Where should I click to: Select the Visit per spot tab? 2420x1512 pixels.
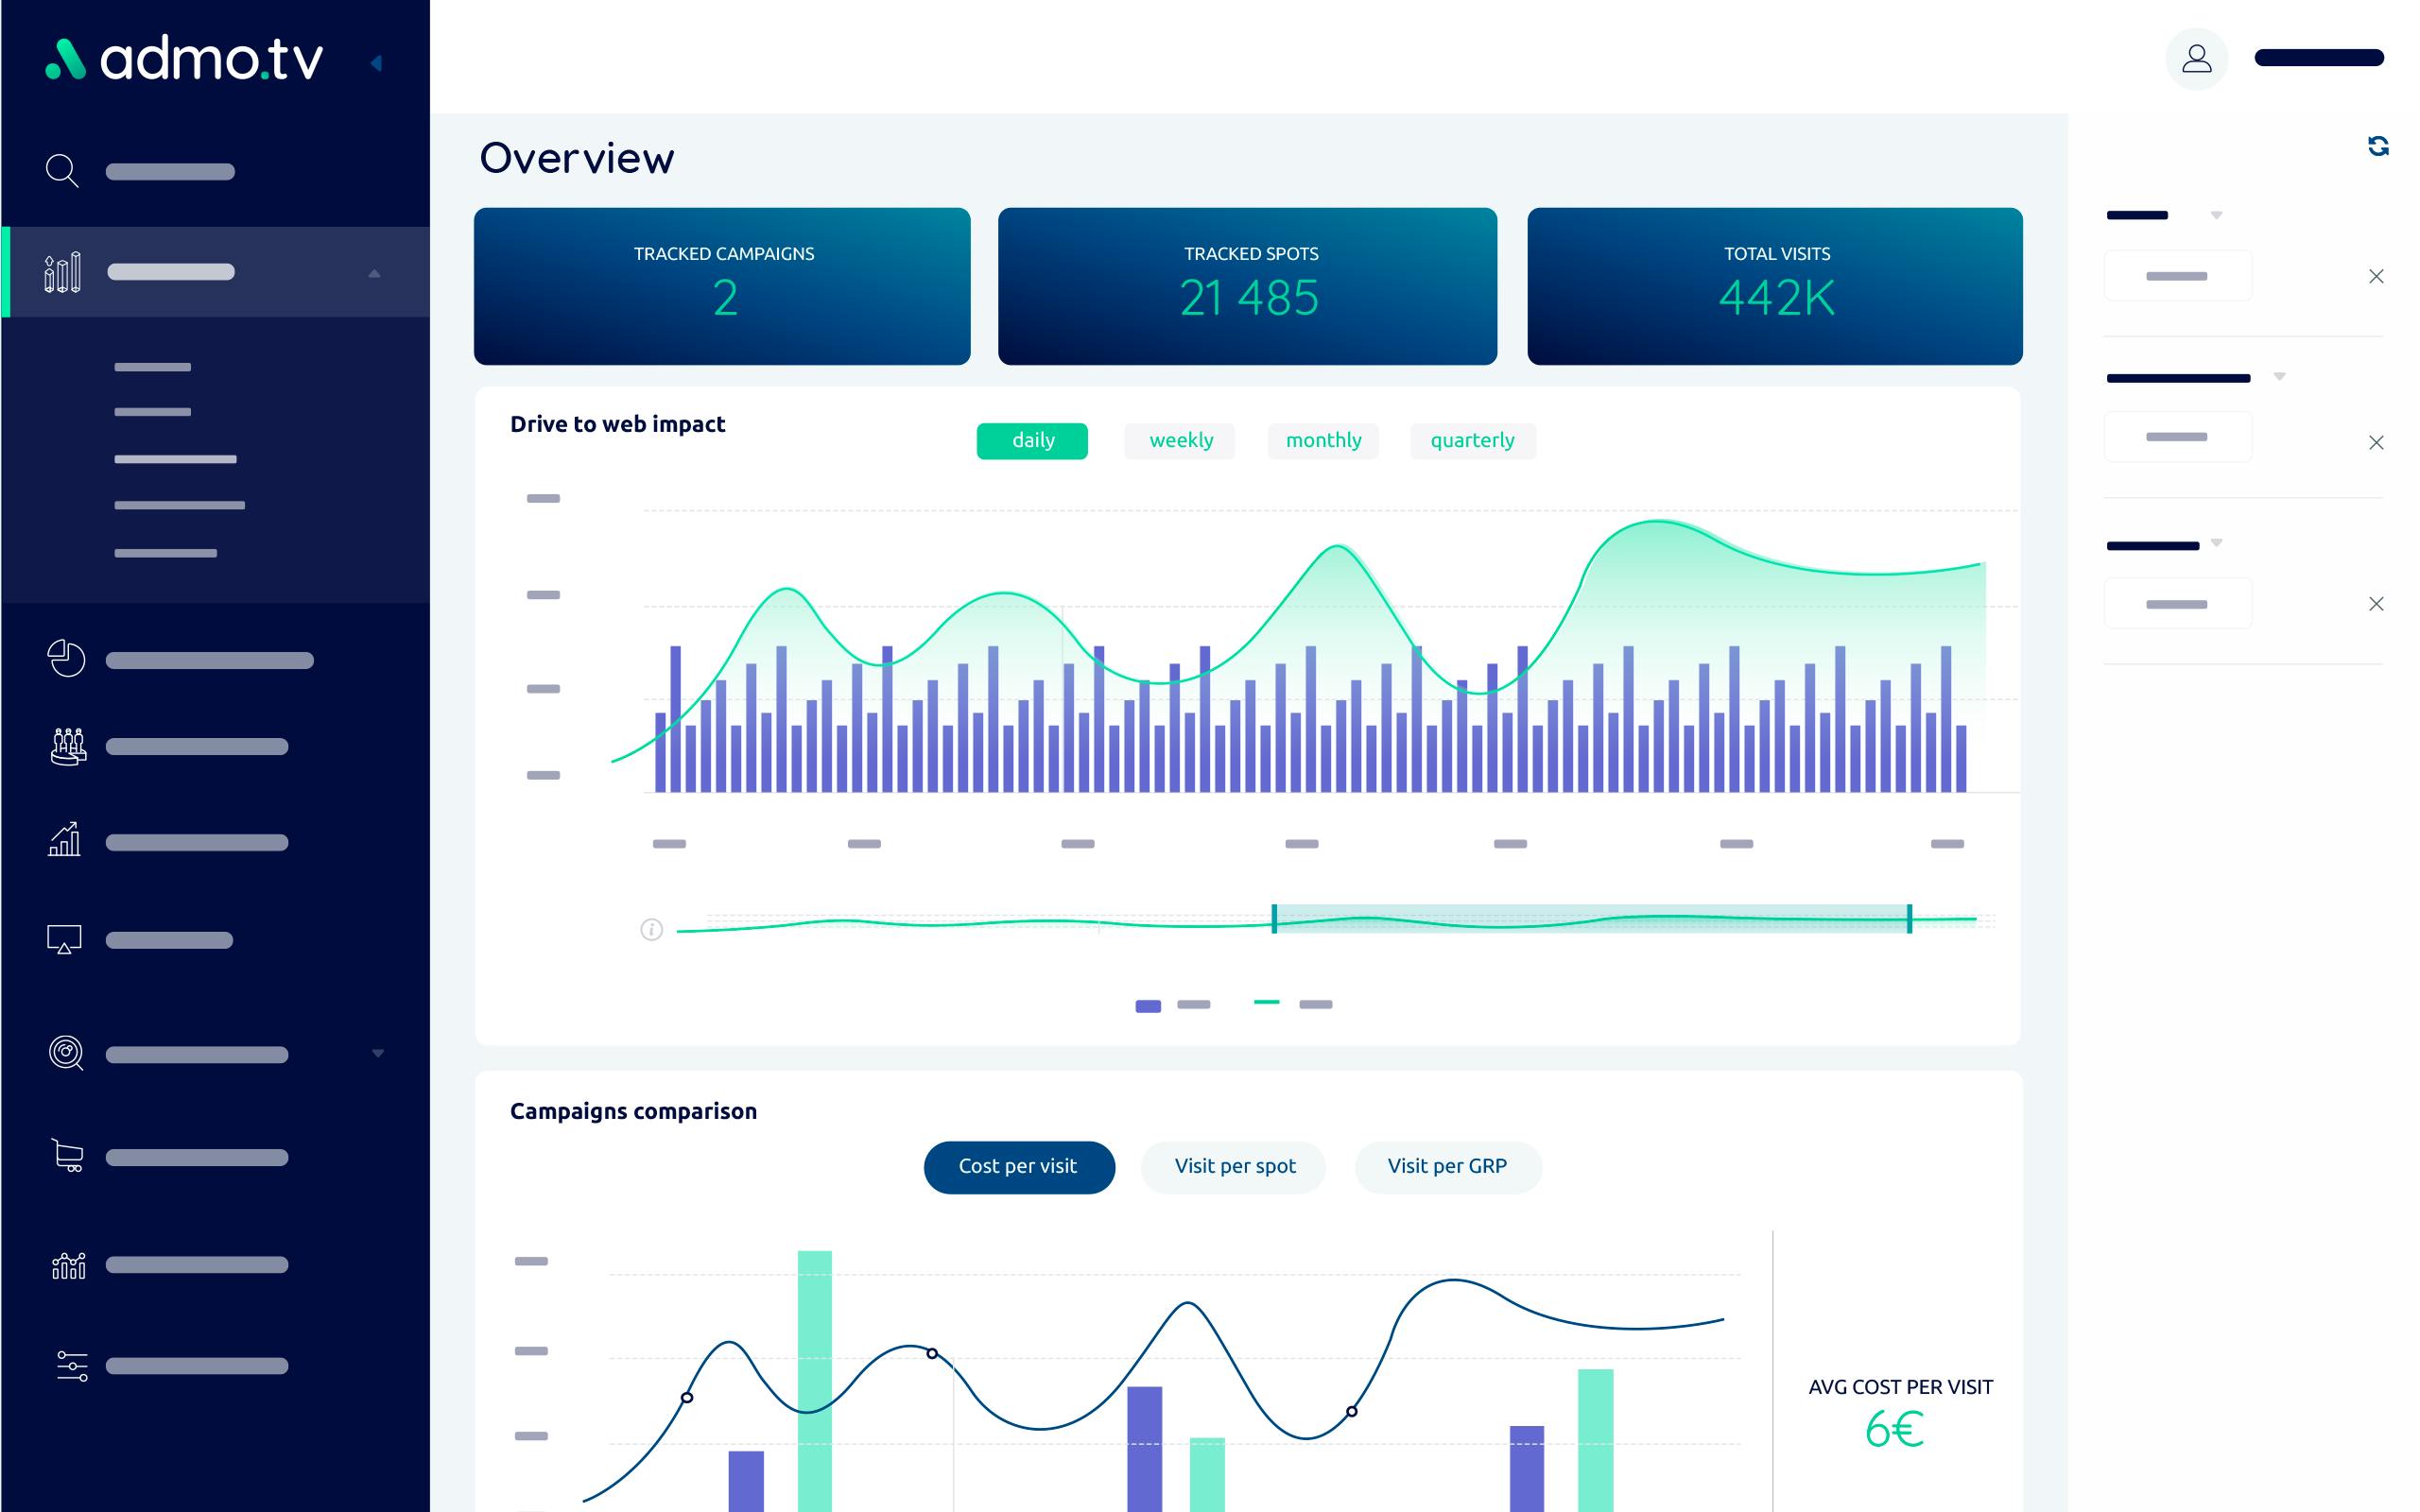click(1234, 1165)
